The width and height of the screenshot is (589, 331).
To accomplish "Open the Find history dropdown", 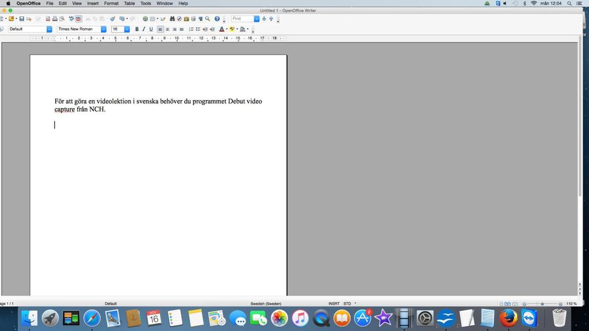I will [257, 19].
